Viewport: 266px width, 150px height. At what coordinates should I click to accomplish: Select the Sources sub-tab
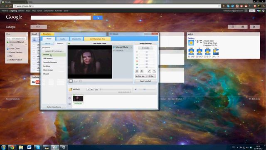60,43
